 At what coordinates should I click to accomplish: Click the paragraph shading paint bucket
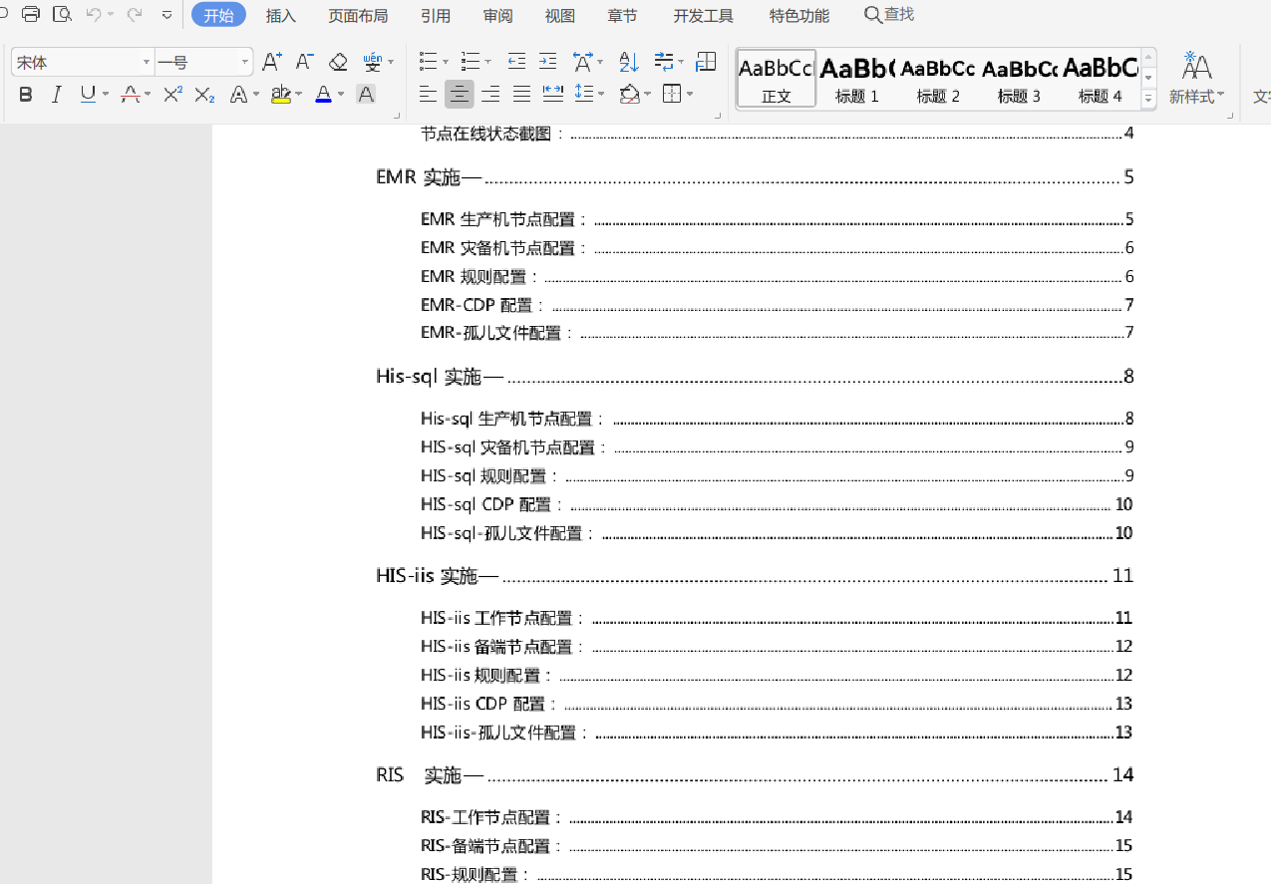pos(629,95)
